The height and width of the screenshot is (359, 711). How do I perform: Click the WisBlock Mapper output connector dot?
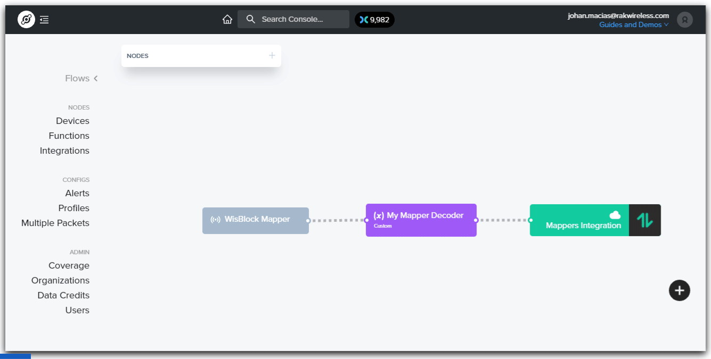[x=308, y=220]
